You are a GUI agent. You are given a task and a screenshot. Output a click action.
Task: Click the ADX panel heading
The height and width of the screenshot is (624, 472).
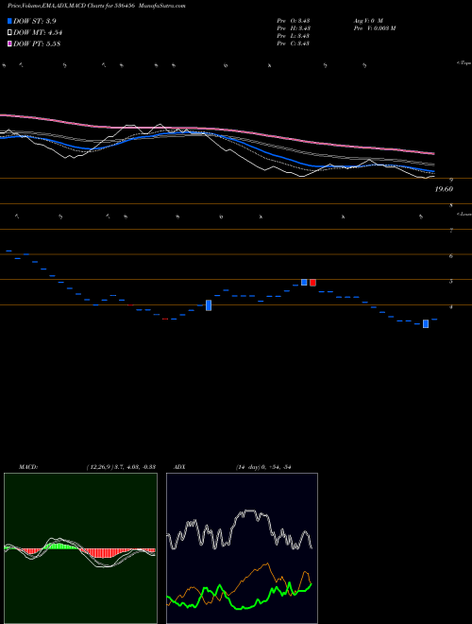tap(179, 467)
